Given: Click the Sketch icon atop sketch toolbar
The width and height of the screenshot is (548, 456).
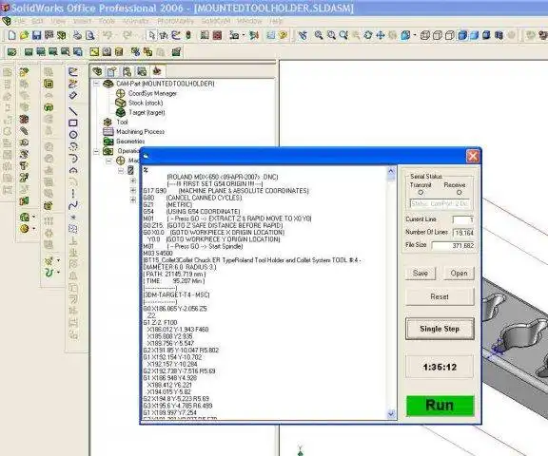Looking at the screenshot, I should [72, 72].
